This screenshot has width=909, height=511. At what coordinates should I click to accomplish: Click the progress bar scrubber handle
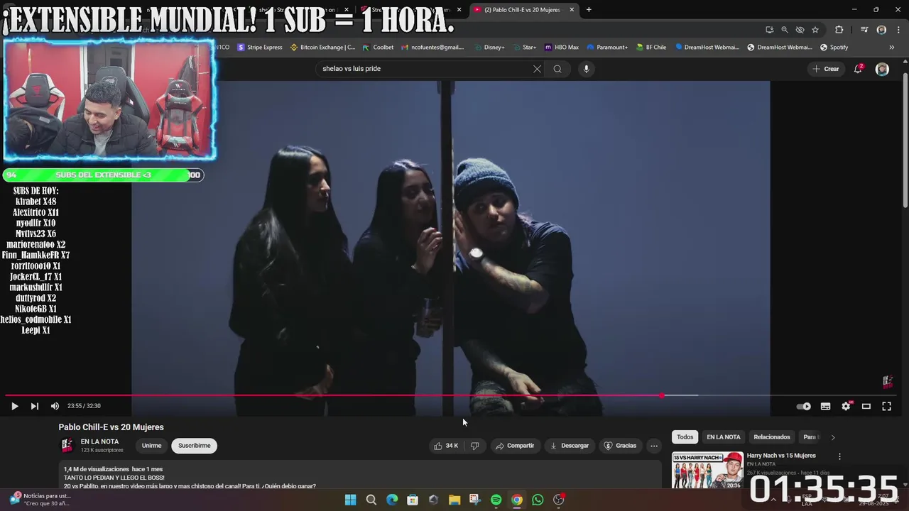(662, 395)
